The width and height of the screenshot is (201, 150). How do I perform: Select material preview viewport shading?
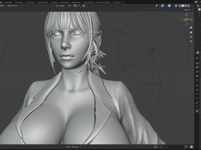point(186,6)
